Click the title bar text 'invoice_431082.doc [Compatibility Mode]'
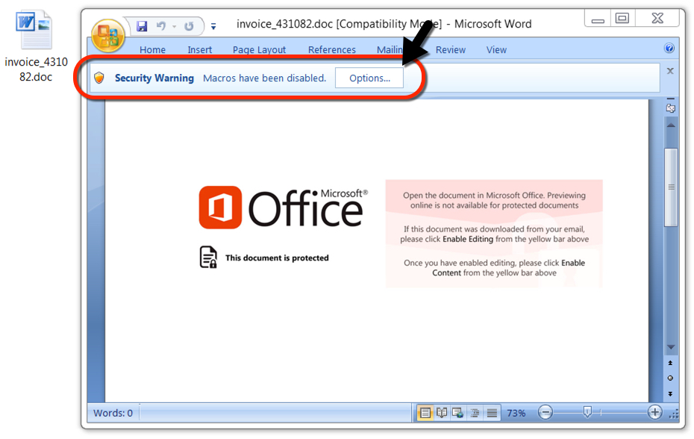The height and width of the screenshot is (439, 694). [x=339, y=24]
